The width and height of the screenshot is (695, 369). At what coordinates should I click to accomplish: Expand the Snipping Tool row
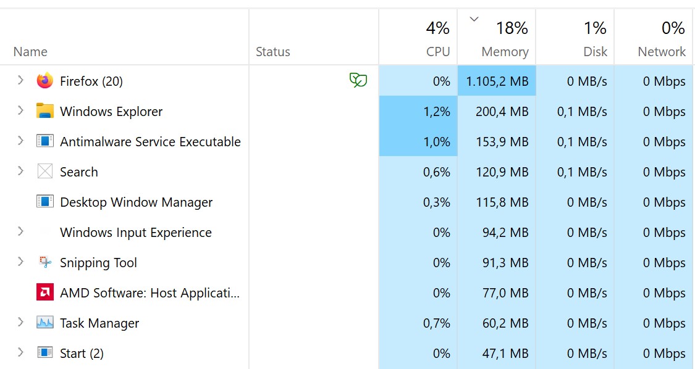(20, 262)
